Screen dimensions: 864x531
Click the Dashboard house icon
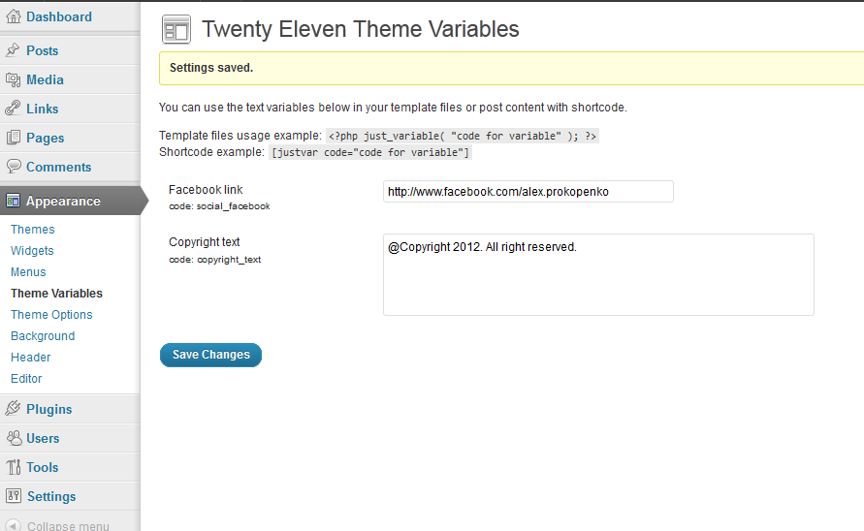point(14,16)
